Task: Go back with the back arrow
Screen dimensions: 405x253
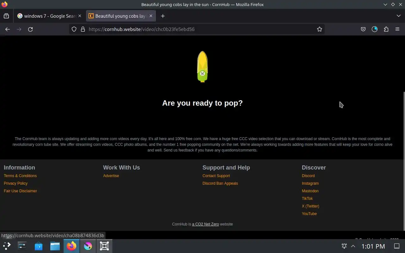Action: 8,29
